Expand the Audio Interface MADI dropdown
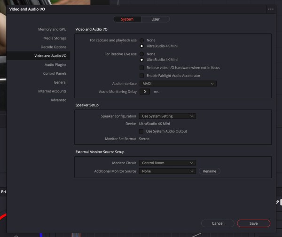Viewport: 282px width, 237px height. coord(177,84)
